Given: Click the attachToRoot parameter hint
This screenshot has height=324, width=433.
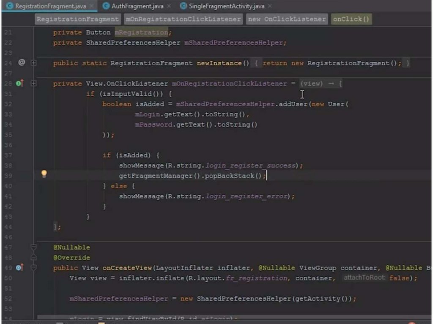Looking at the screenshot, I should tap(365, 278).
